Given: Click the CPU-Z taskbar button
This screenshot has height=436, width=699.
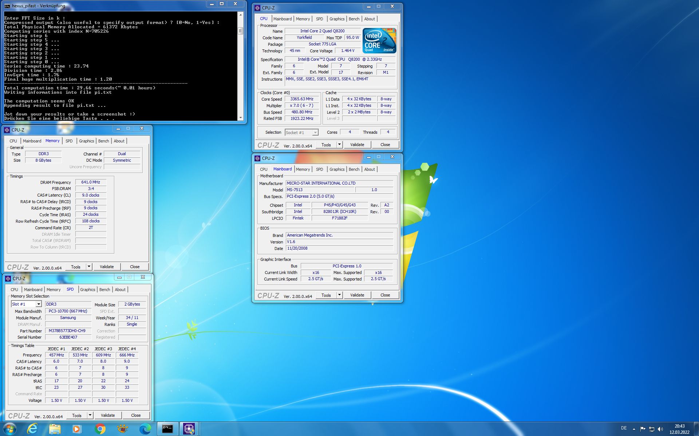Looking at the screenshot, I should pos(189,429).
